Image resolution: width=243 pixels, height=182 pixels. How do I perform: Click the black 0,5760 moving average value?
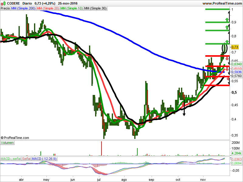(237, 76)
